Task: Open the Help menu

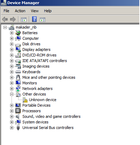Action: point(47,11)
